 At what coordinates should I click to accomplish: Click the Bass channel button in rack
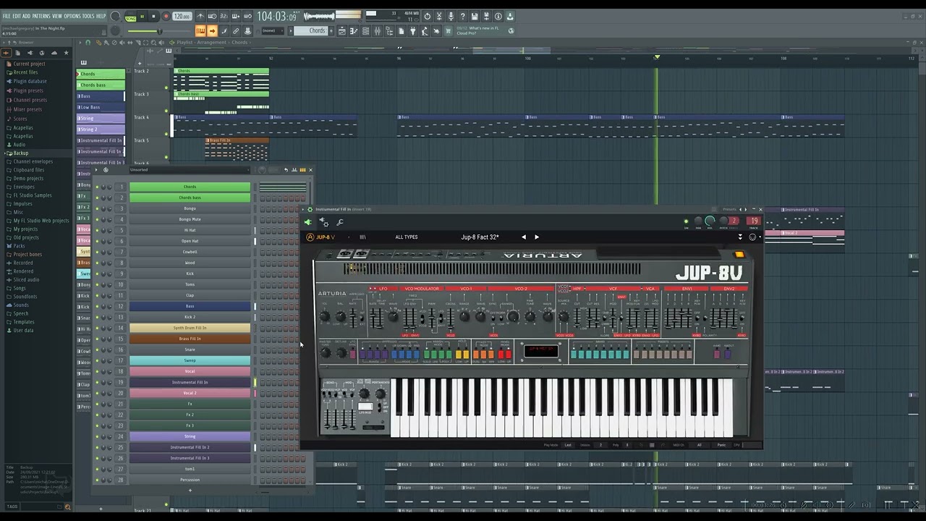190,306
